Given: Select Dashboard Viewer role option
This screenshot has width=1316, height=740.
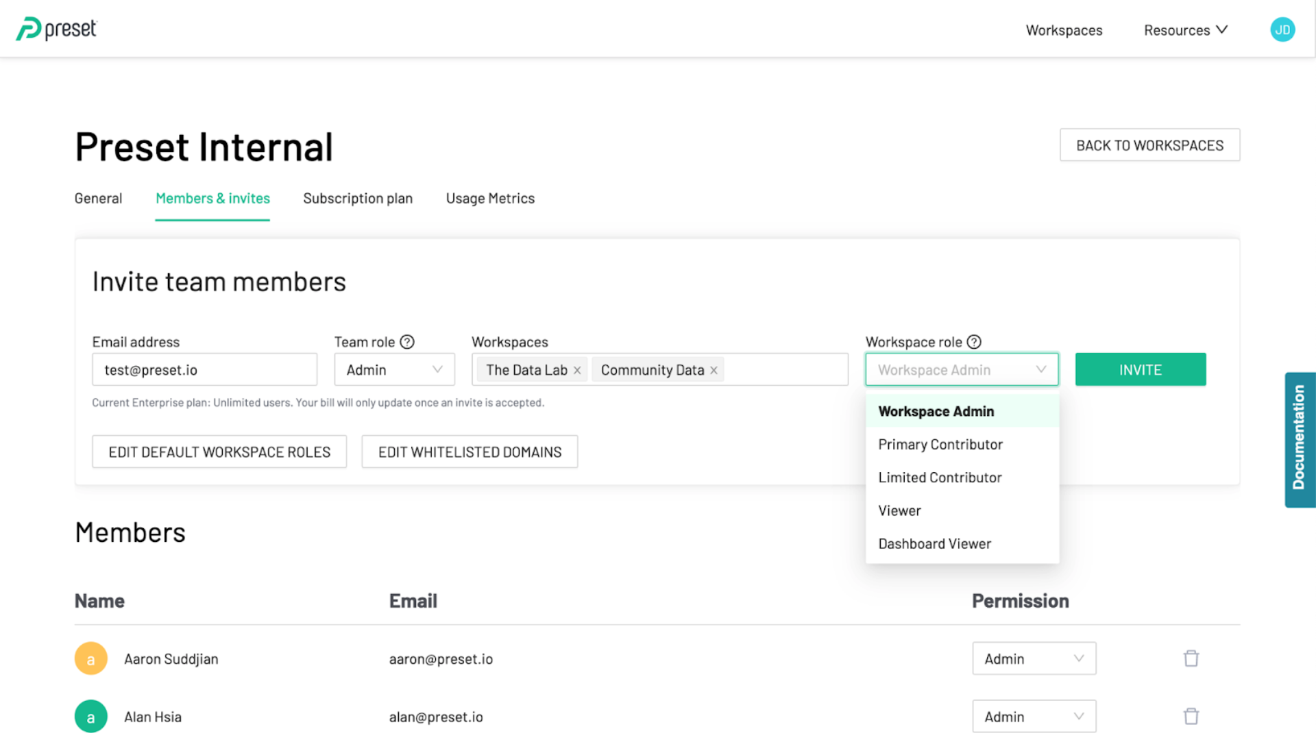Looking at the screenshot, I should pos(935,544).
